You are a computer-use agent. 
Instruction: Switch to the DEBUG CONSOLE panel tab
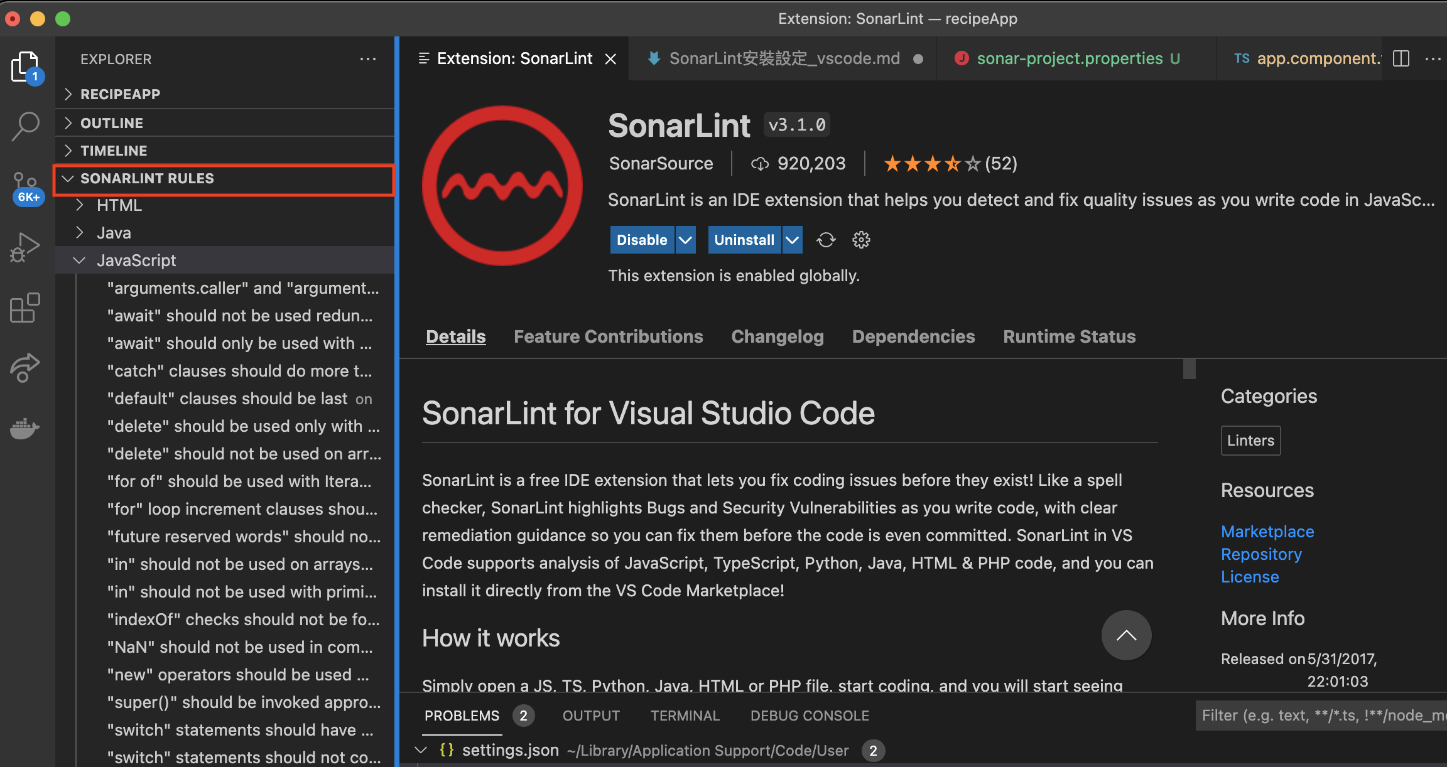point(810,716)
